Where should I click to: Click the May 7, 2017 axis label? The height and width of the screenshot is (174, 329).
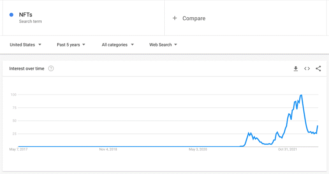(x=18, y=149)
